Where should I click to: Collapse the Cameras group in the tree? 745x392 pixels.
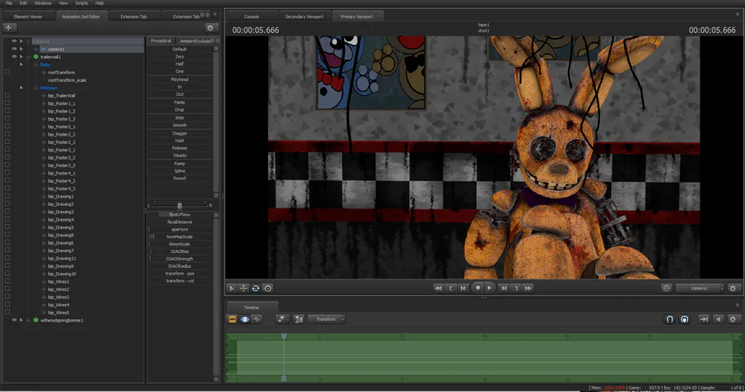[x=28, y=41]
